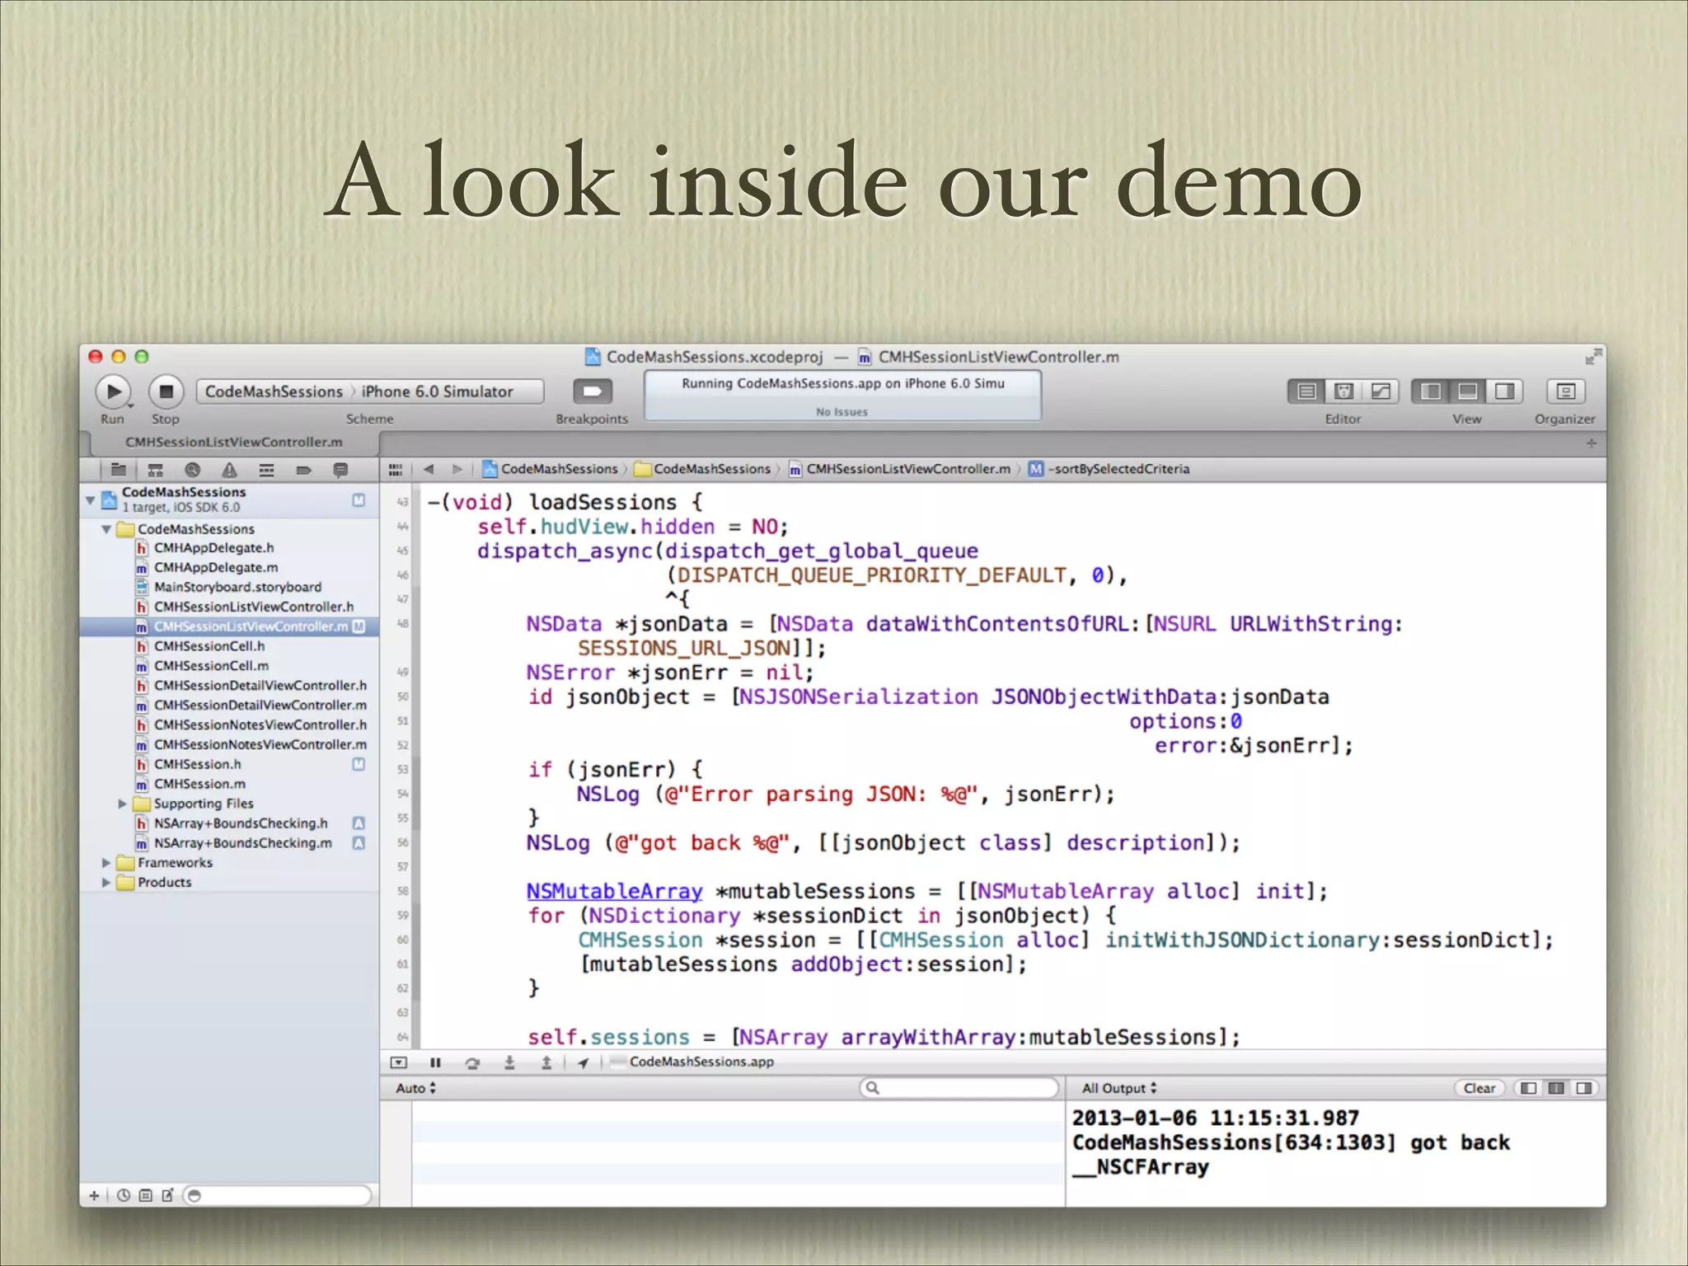
Task: Pause program execution in debug bar
Action: pos(435,1062)
